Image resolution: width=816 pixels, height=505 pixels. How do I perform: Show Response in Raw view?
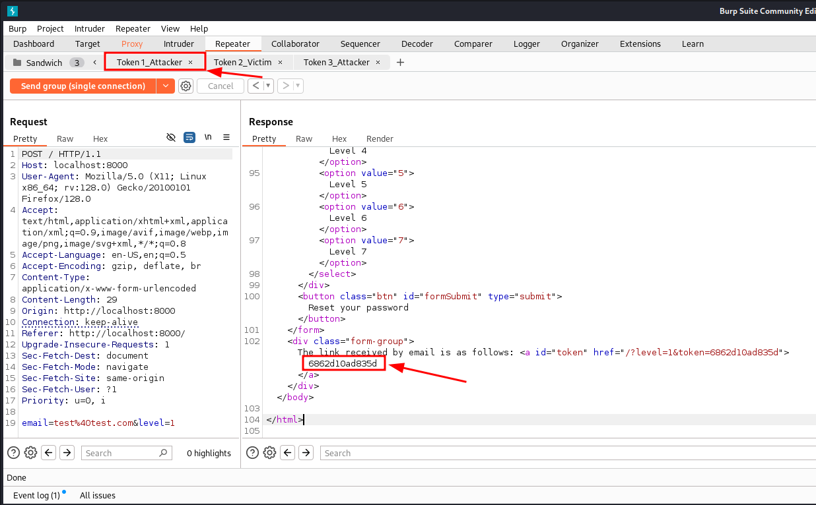point(304,138)
